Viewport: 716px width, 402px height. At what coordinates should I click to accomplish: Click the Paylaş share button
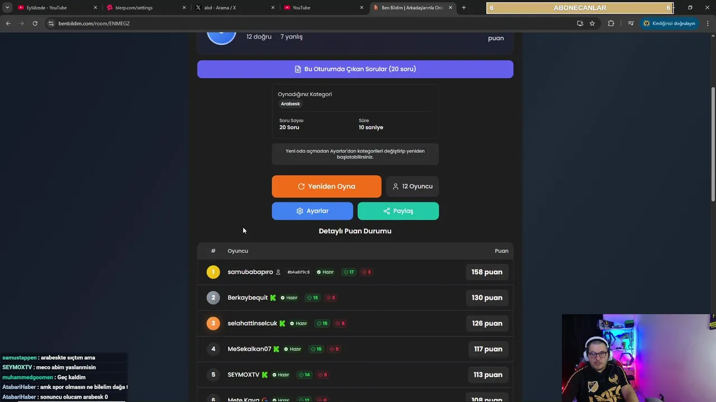tap(398, 211)
